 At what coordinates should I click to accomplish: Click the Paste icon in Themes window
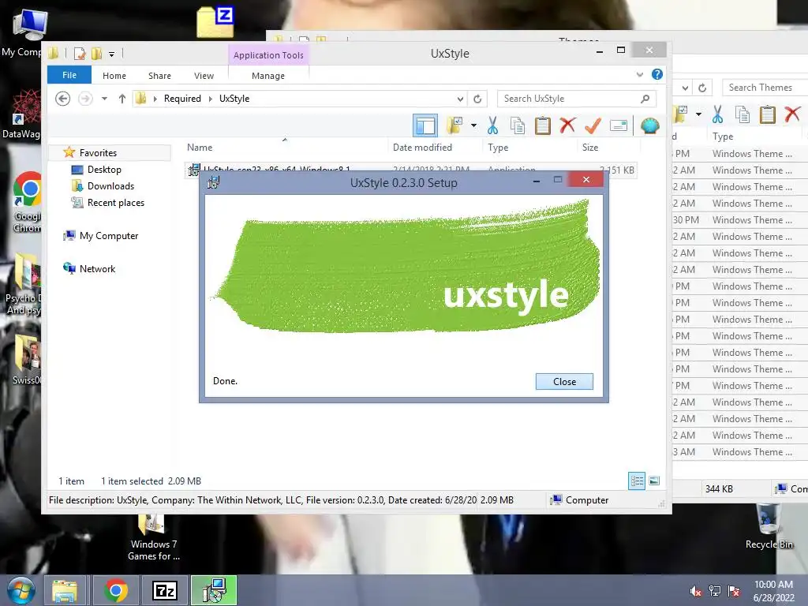(767, 114)
